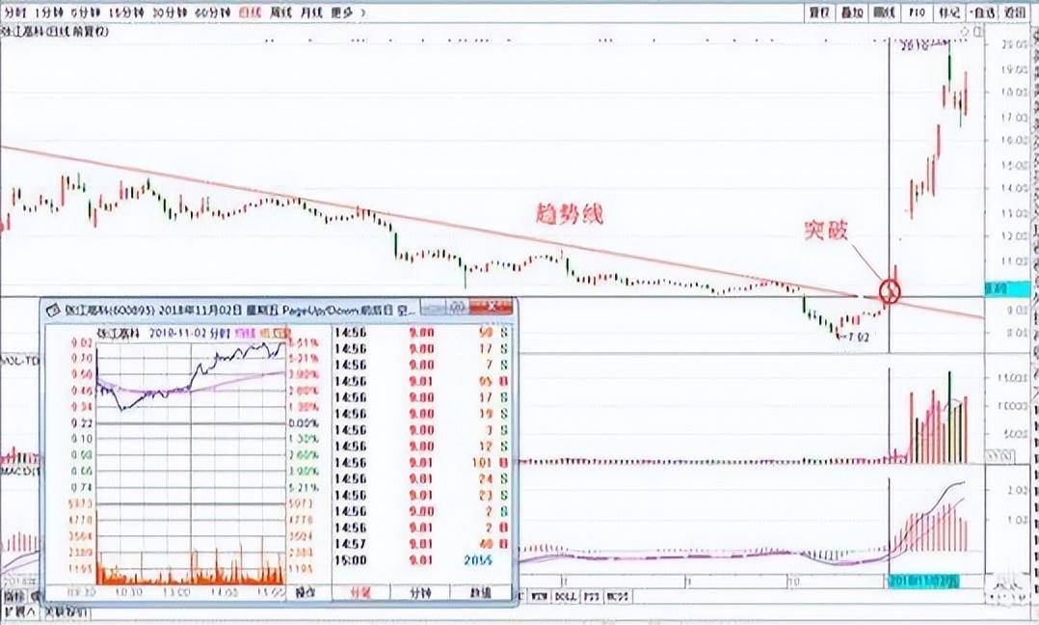Expand the 扩展∧ panel
Viewport: 1039px width, 625px height.
pyautogui.click(x=19, y=611)
